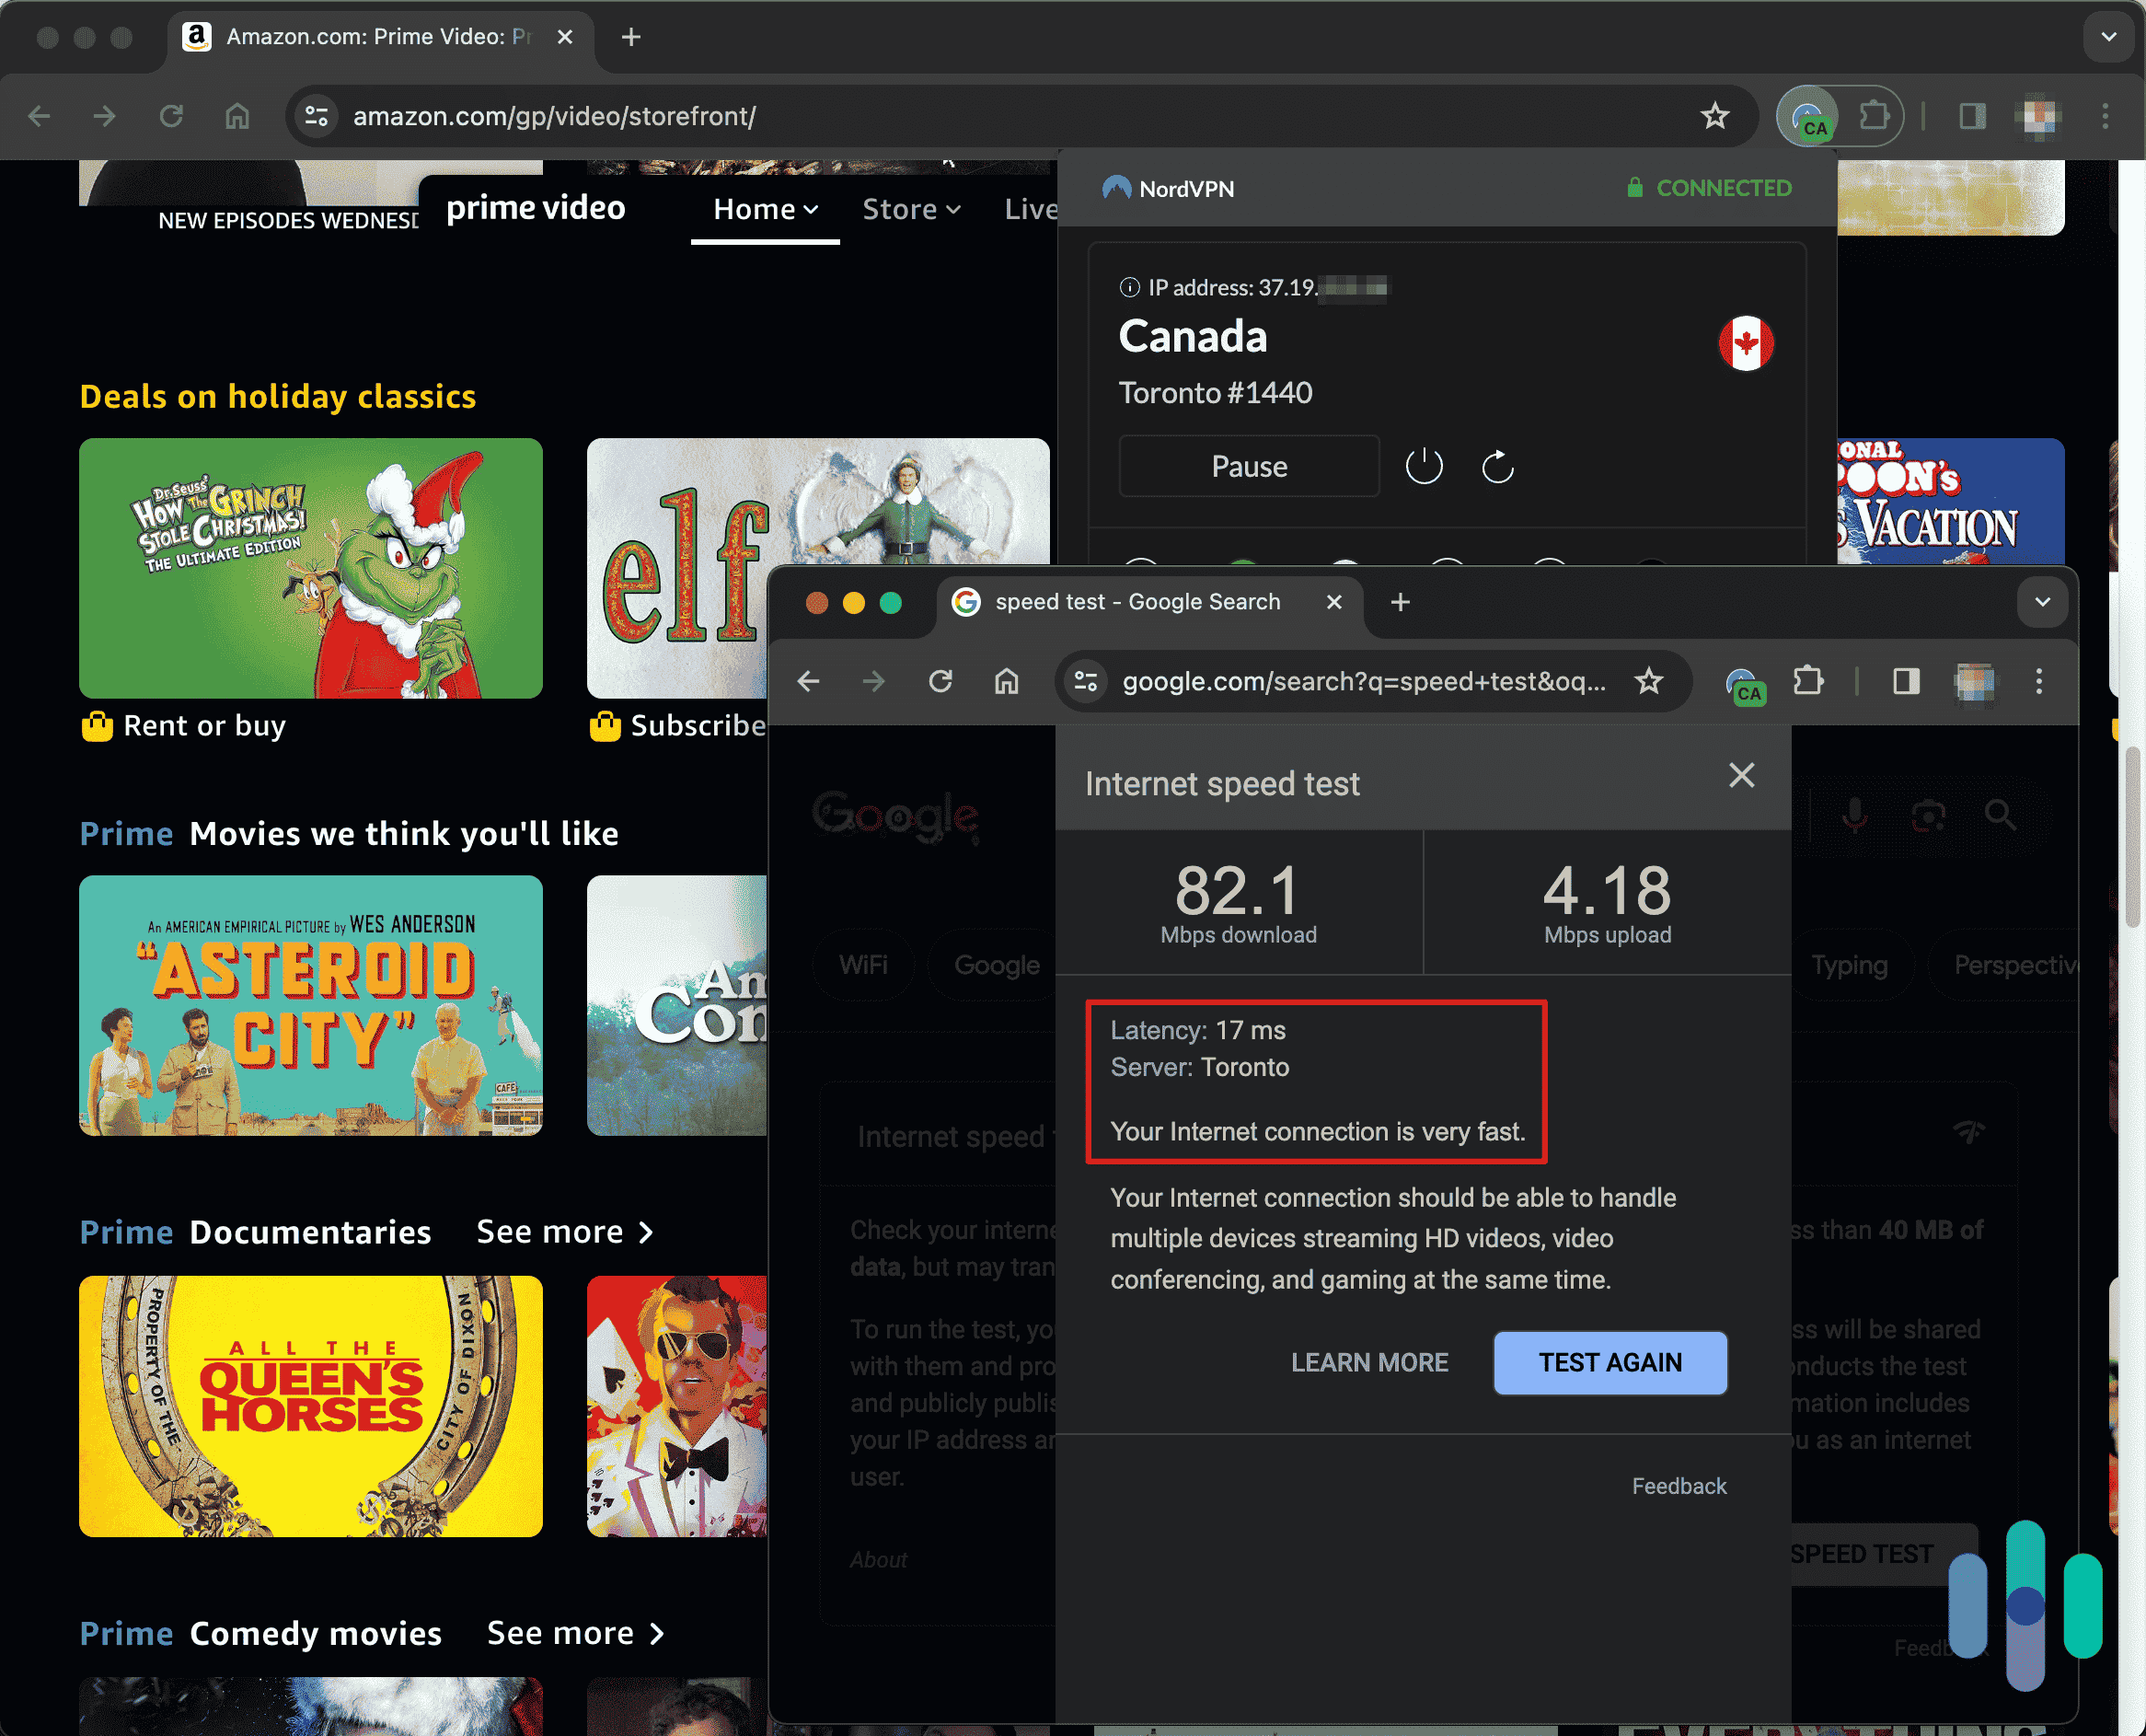The width and height of the screenshot is (2146, 1736).
Task: Go back in the Google speed test window
Action: (x=808, y=681)
